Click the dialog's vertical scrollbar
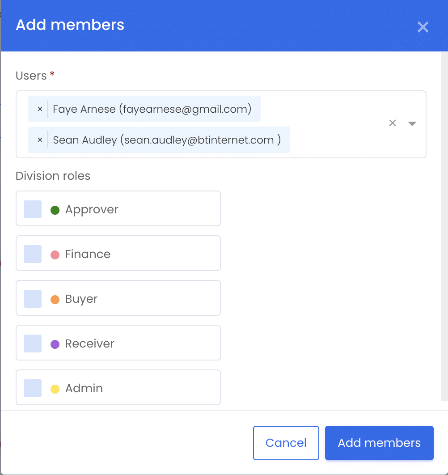 444,227
